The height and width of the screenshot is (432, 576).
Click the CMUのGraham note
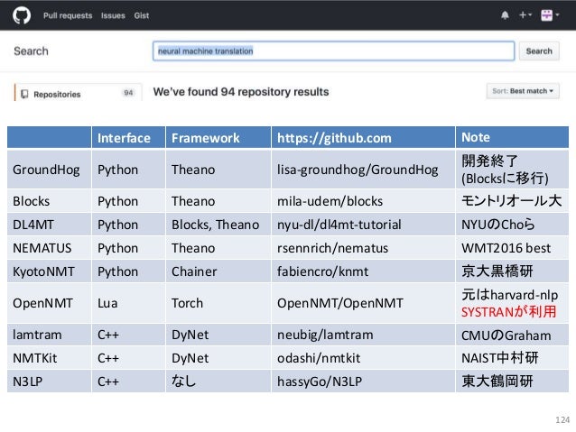(506, 335)
